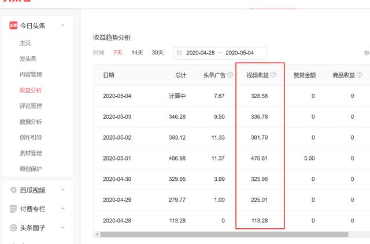Click the 393.12 total cell
The width and height of the screenshot is (370, 244).
(177, 137)
